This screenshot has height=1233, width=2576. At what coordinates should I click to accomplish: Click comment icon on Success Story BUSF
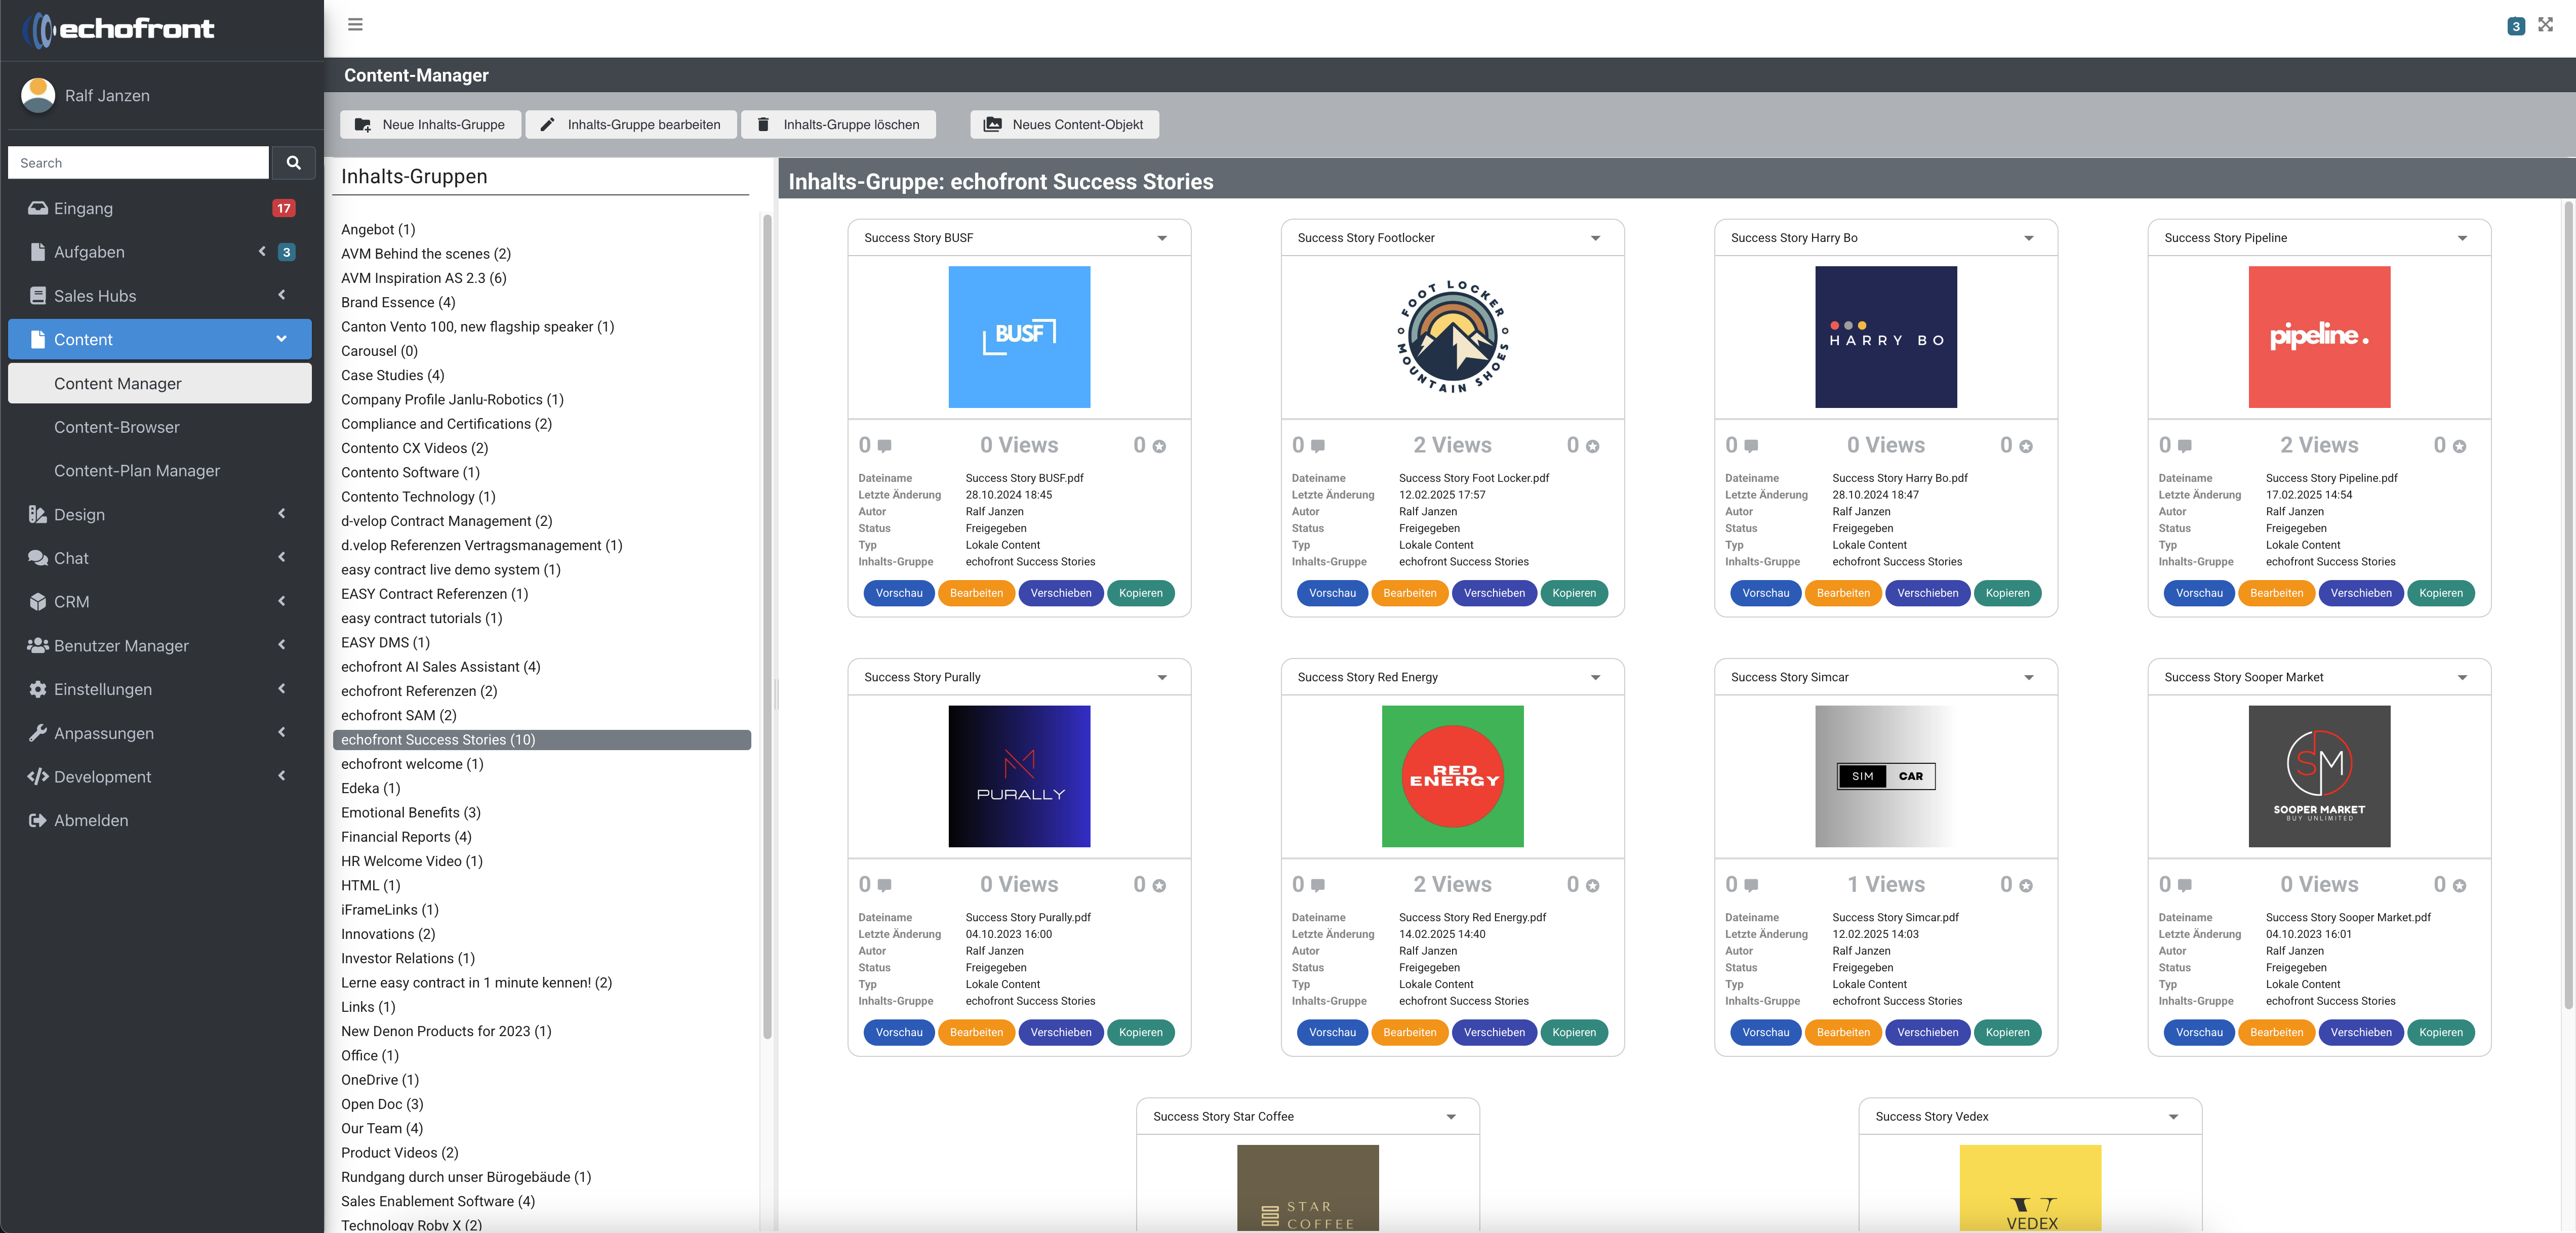[x=884, y=446]
